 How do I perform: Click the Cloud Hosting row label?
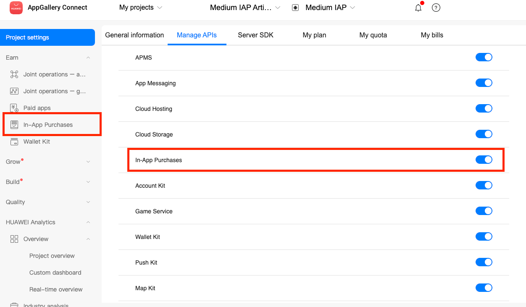pyautogui.click(x=154, y=109)
